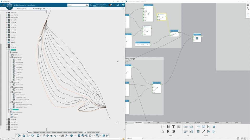Image resolution: width=250 pixels, height=140 pixels.
Task: Click the Fit All In magnifier icon
Action: (44, 136)
